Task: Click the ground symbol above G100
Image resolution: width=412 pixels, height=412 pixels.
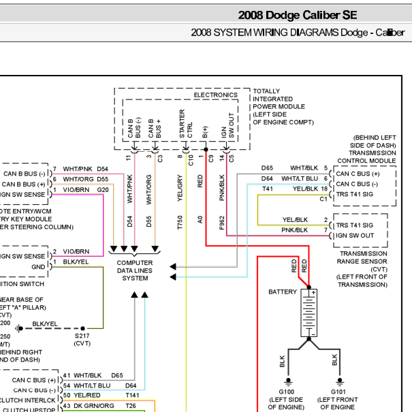Action: click(x=288, y=381)
